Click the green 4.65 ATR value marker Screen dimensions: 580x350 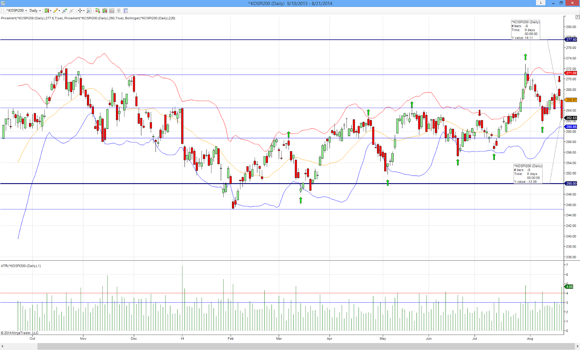click(569, 287)
